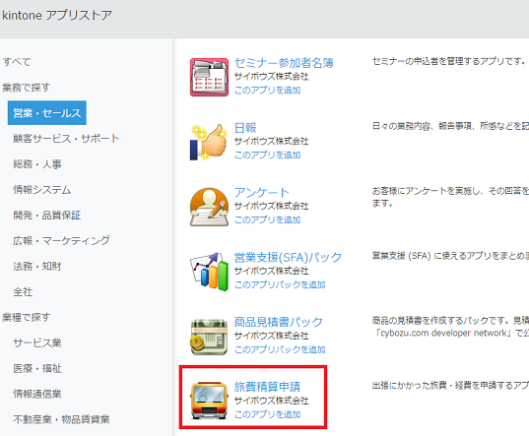Select the 営業・セールス category

[x=47, y=113]
